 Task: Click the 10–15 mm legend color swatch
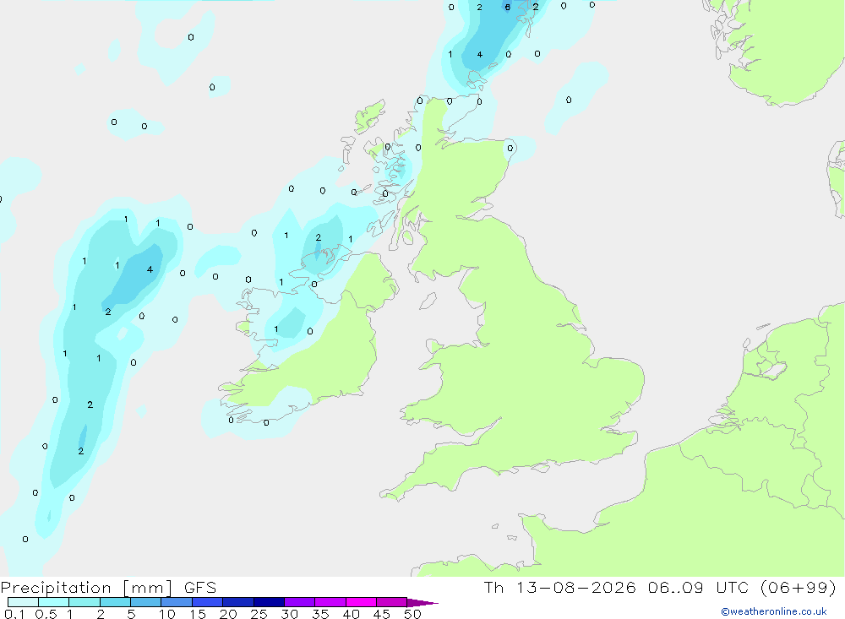pos(177,602)
